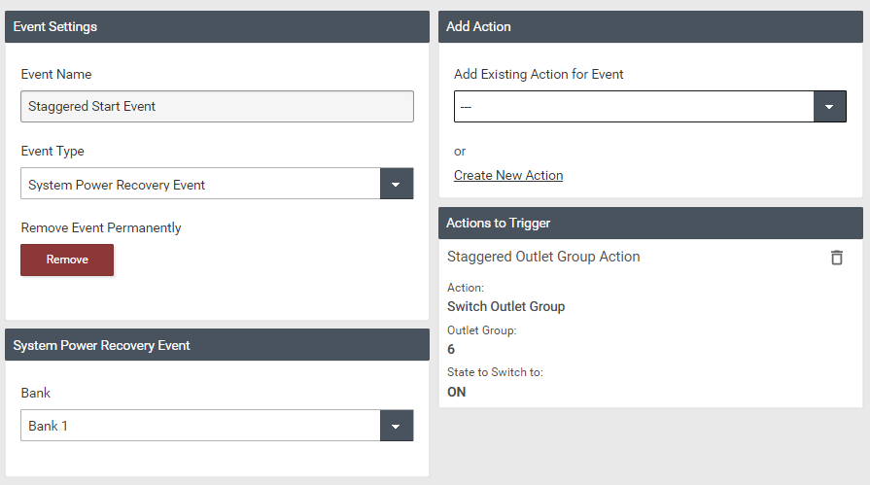Viewport: 870px width, 485px height.
Task: Follow the Create New Action link
Action: tap(508, 176)
